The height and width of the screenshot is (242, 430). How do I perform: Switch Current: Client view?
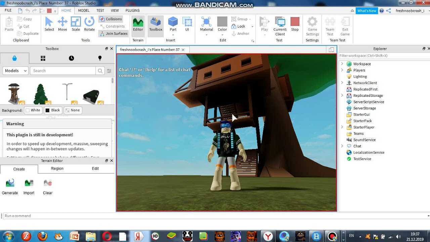point(280,26)
